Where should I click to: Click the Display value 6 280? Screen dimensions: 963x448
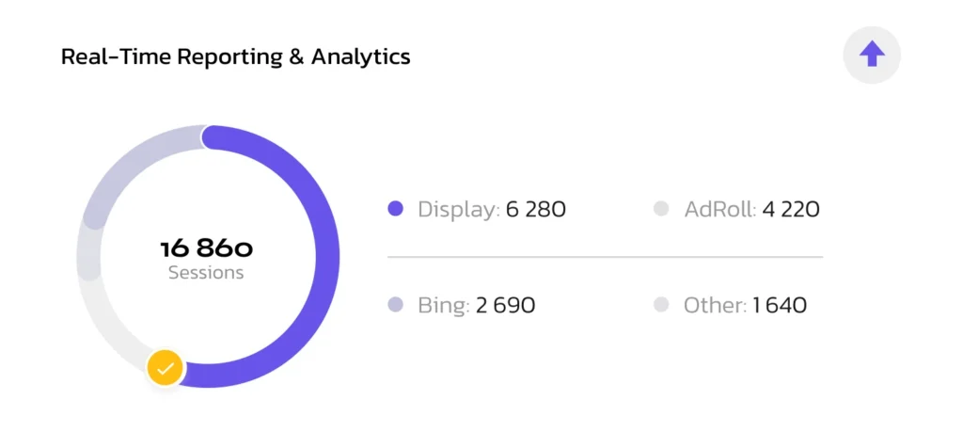(535, 210)
